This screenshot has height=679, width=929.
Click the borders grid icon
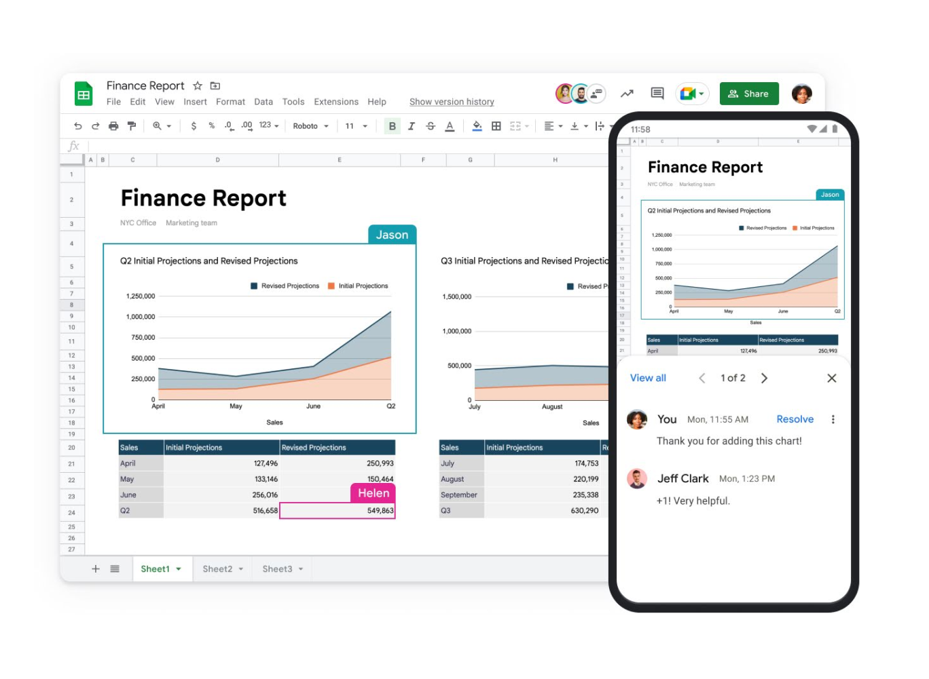click(x=496, y=126)
